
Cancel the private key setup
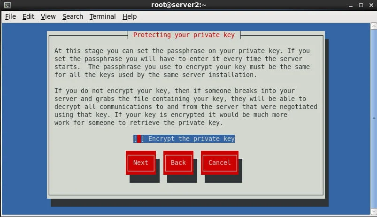pos(219,163)
